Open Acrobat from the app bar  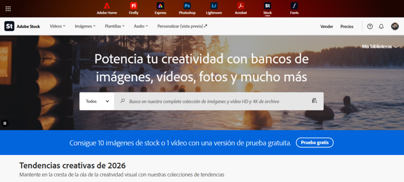click(x=241, y=8)
